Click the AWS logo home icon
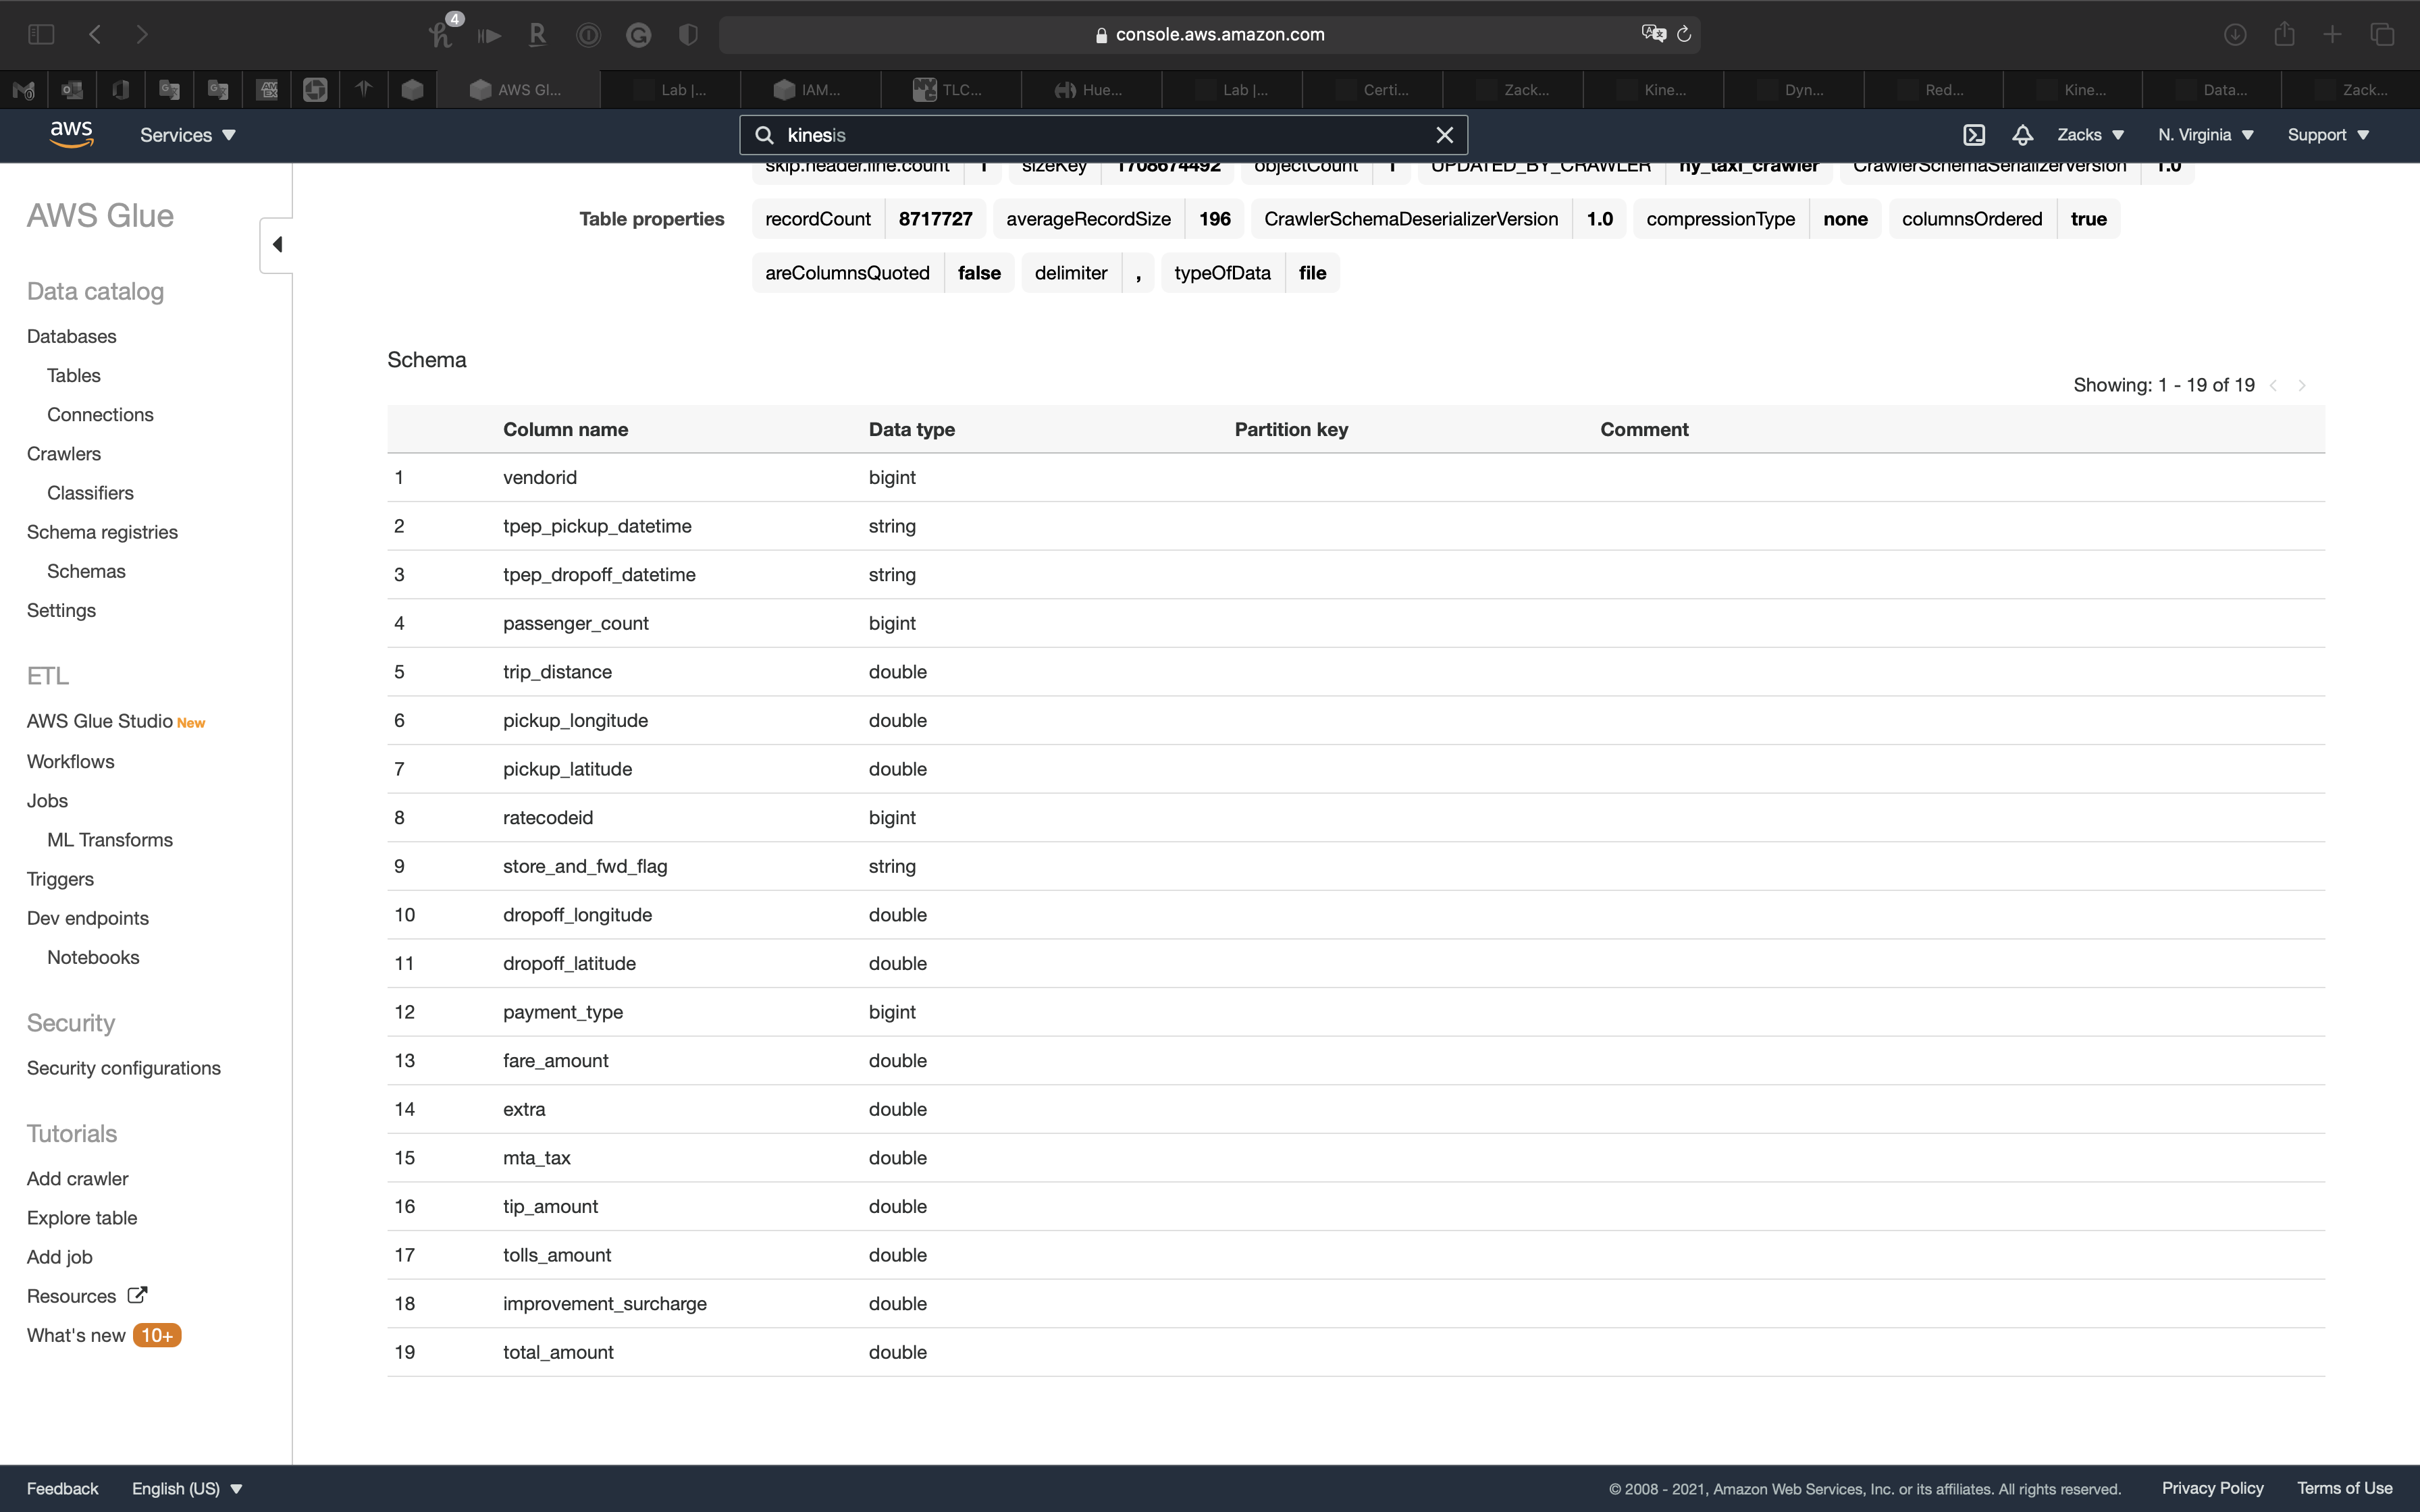Viewport: 2420px width, 1512px height. [71, 134]
